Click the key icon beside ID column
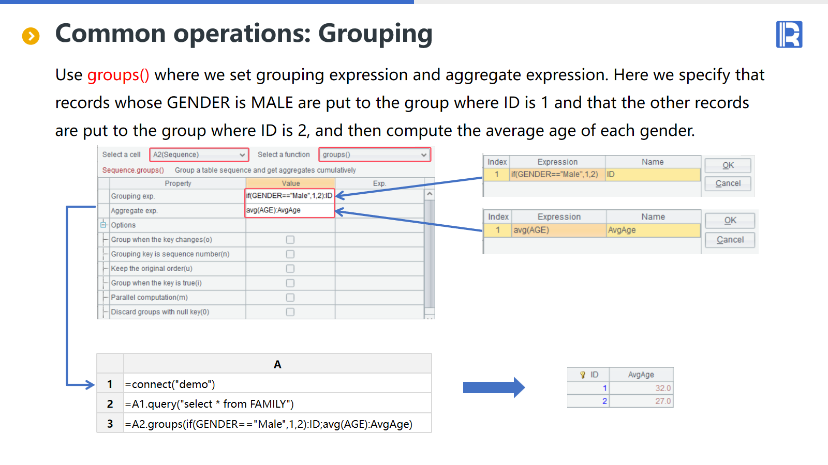 583,375
